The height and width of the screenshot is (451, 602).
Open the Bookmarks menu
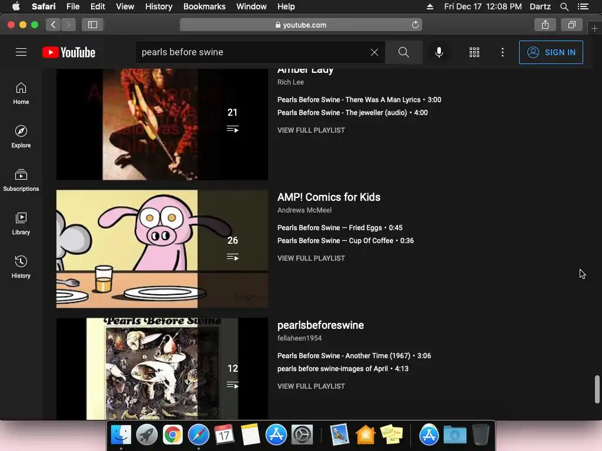pos(204,6)
